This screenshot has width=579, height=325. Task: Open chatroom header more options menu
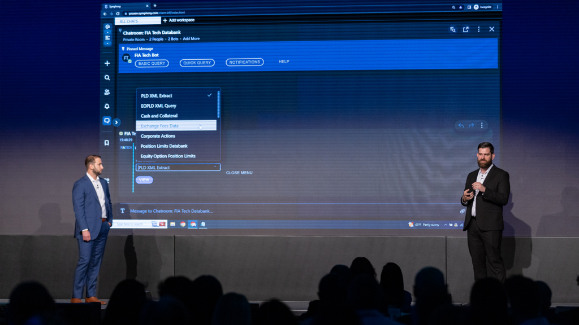479,29
